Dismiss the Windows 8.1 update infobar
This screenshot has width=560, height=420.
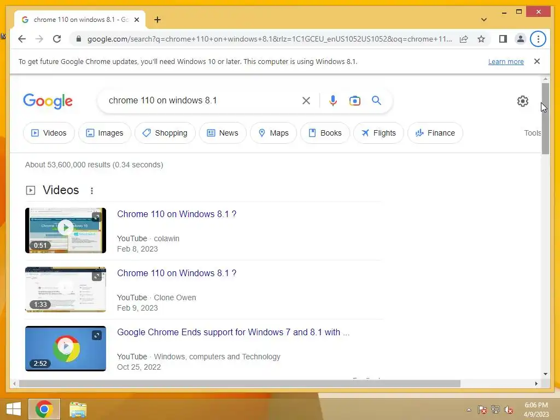point(537,61)
